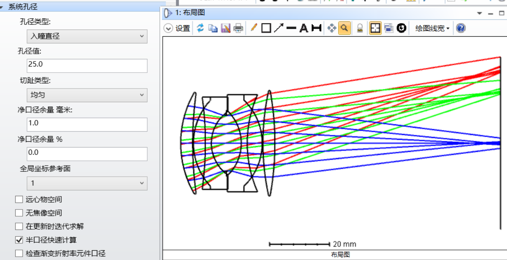
Task: Select the pencil annotation tool
Action: pos(254,28)
